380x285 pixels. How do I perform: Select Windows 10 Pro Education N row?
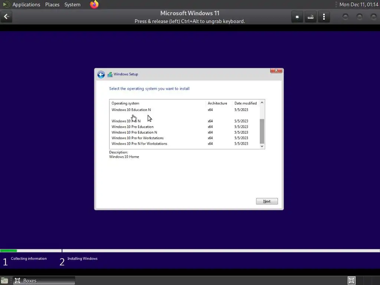(184, 132)
